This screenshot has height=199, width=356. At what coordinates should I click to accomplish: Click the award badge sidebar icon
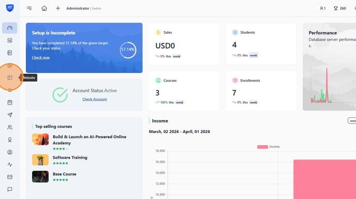click(10, 140)
